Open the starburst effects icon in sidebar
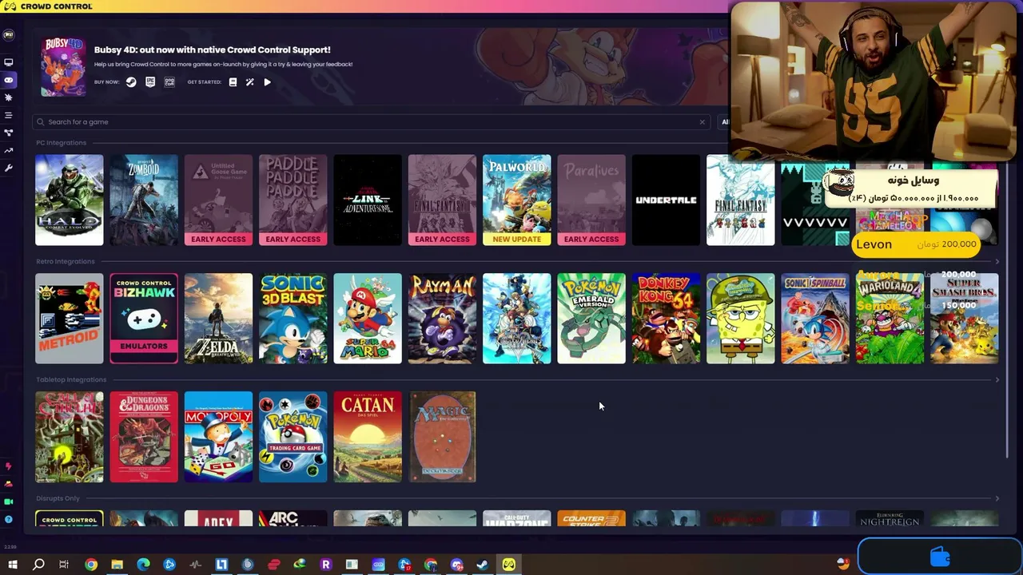Screen dimensions: 1023x575 tap(9, 97)
